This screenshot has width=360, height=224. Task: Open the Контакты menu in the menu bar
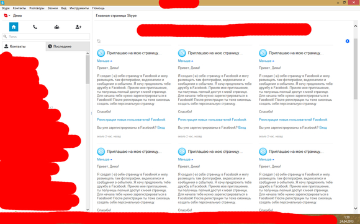click(19, 8)
